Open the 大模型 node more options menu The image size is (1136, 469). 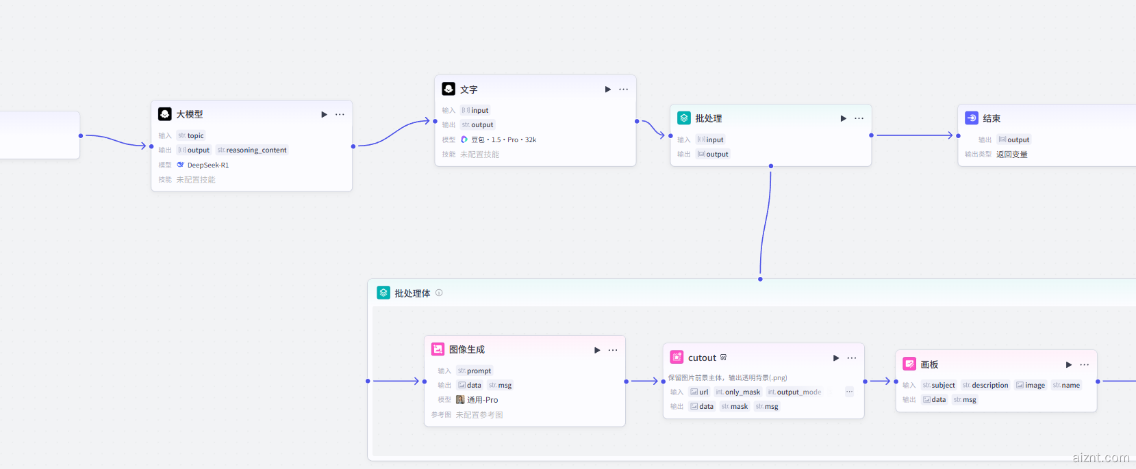click(x=340, y=114)
